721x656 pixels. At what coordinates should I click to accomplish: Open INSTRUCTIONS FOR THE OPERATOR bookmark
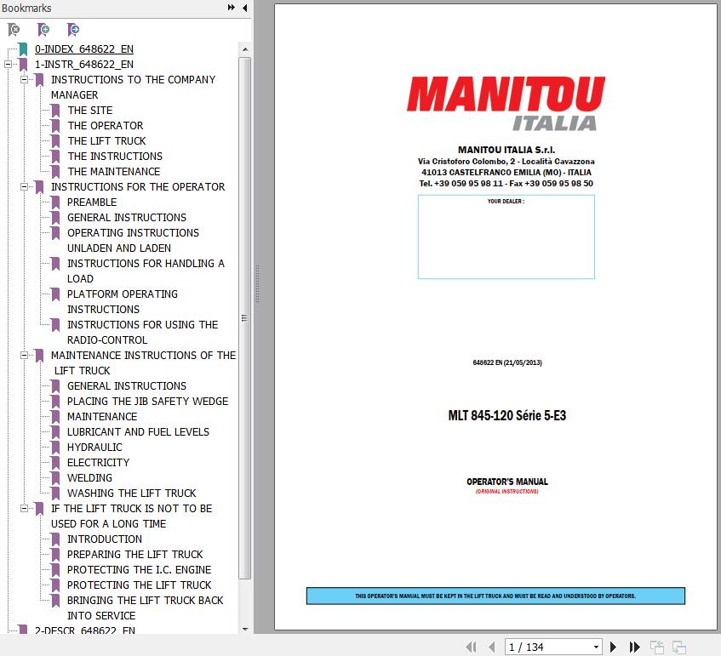pos(138,186)
